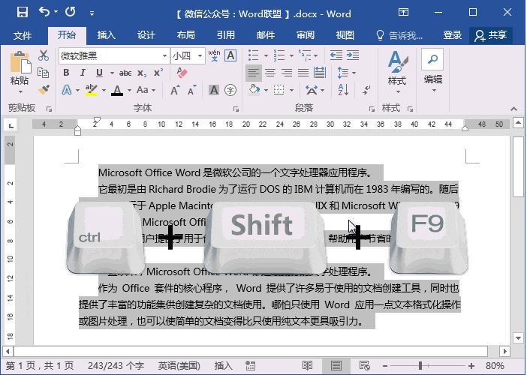Switch to the 视图 tab
Screen dimensions: 527x375
(x=345, y=35)
